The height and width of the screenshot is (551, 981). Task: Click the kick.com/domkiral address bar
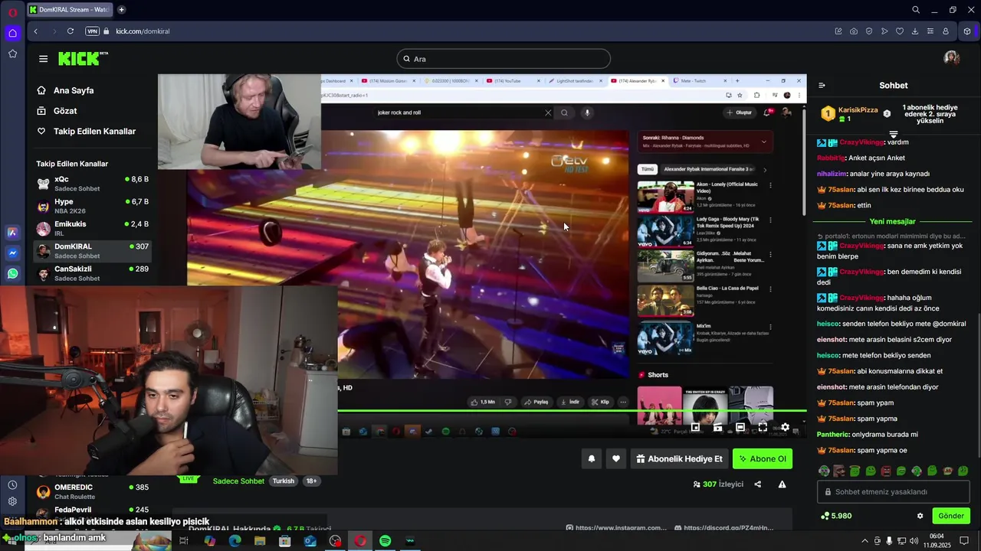tap(143, 31)
